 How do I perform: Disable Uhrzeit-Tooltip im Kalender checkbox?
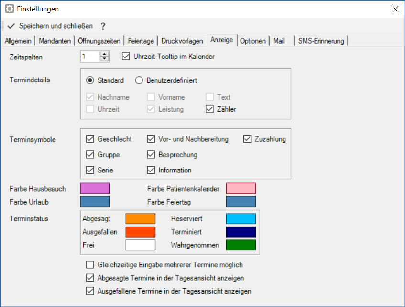[x=126, y=57]
